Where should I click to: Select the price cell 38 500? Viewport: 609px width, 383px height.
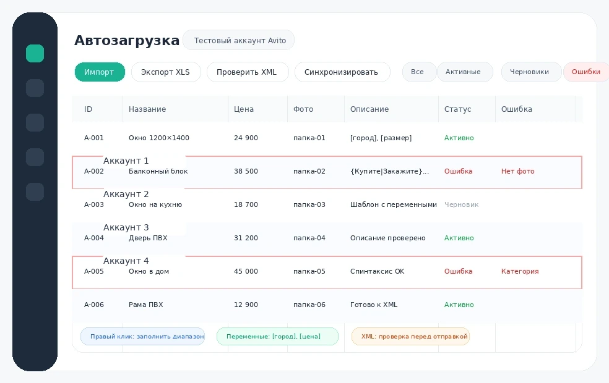tap(246, 171)
